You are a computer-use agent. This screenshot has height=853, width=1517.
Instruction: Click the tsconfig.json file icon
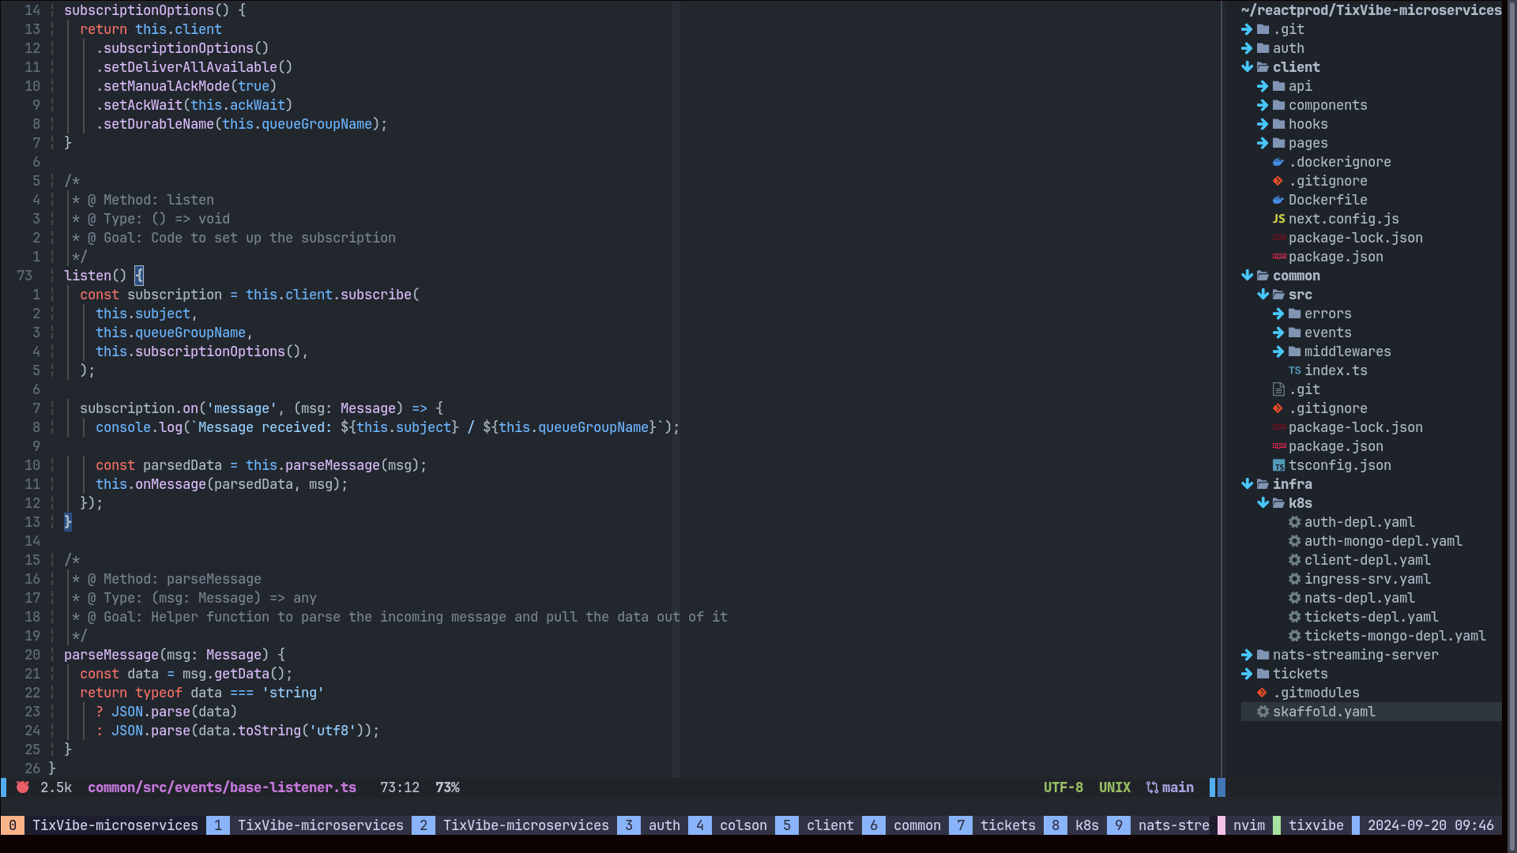[x=1278, y=465]
